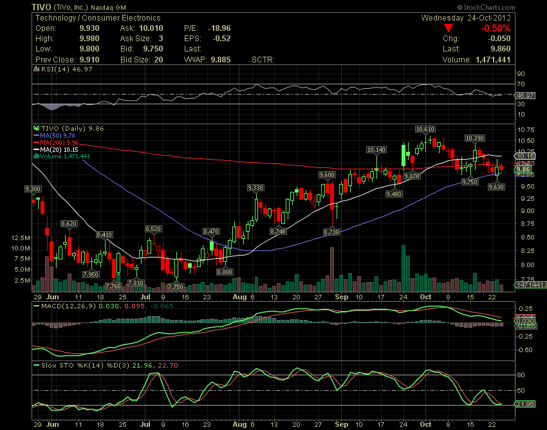Click the 10.15 MA(20) axis tag
Image resolution: width=547 pixels, height=430 pixels.
click(524, 156)
